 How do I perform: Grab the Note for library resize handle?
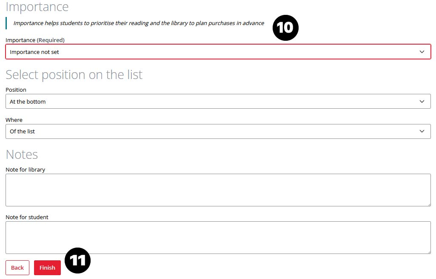(x=428, y=204)
